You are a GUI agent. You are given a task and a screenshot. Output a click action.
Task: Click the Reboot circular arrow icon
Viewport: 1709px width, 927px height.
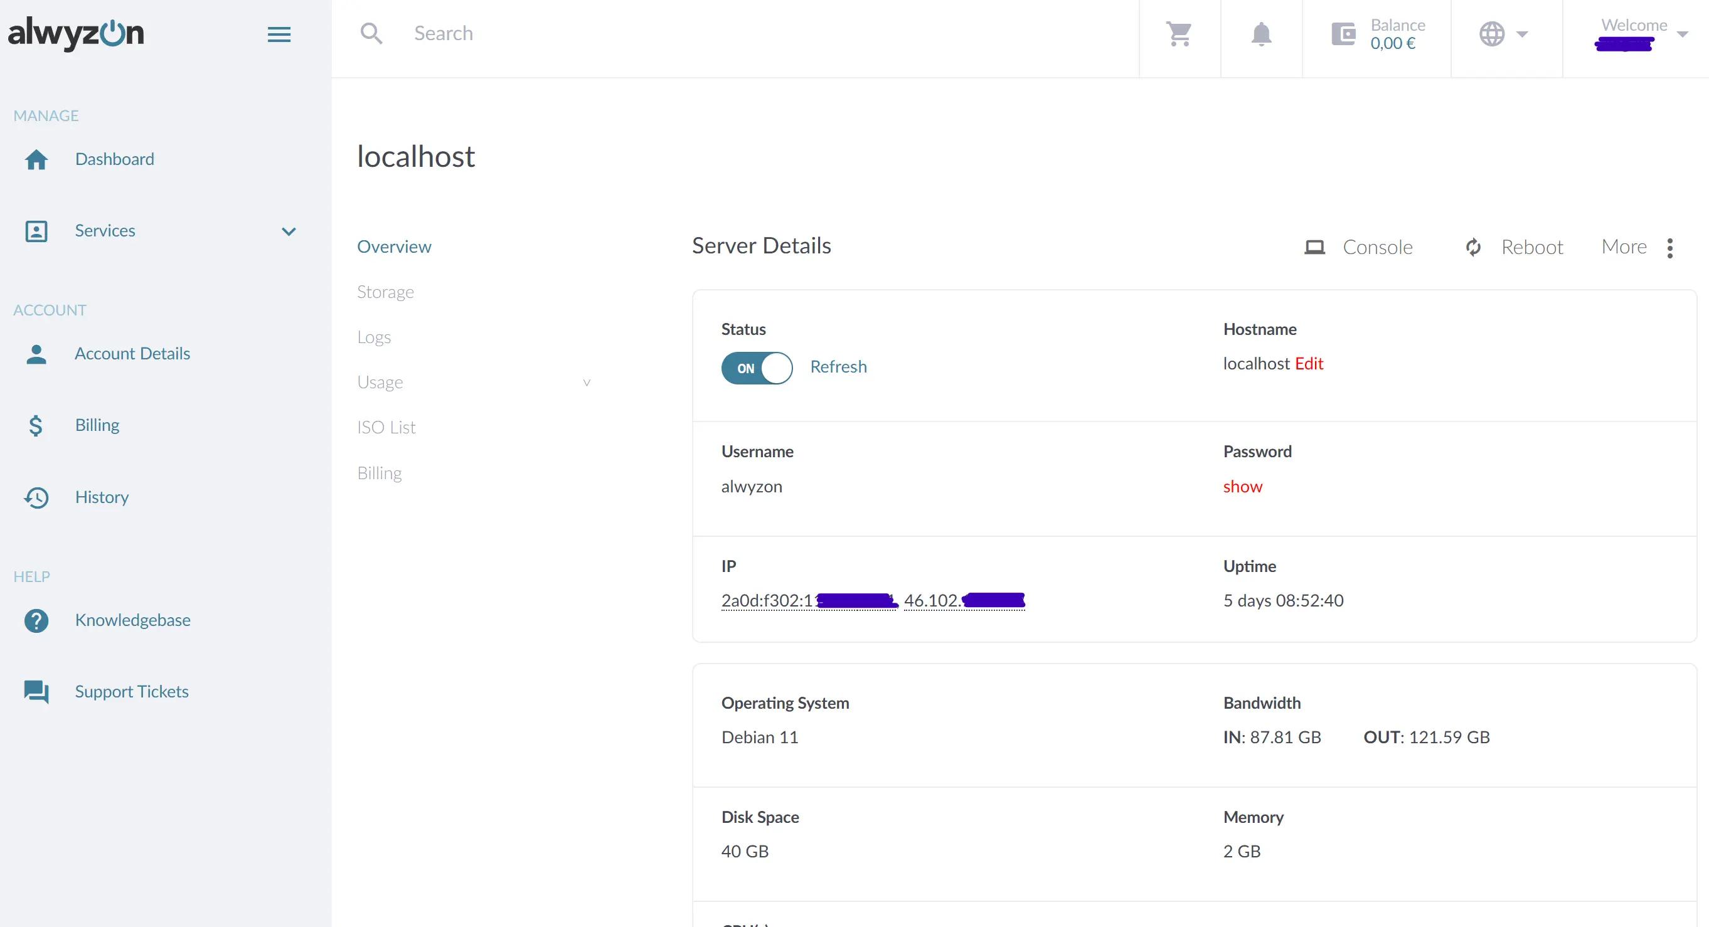pyautogui.click(x=1473, y=247)
